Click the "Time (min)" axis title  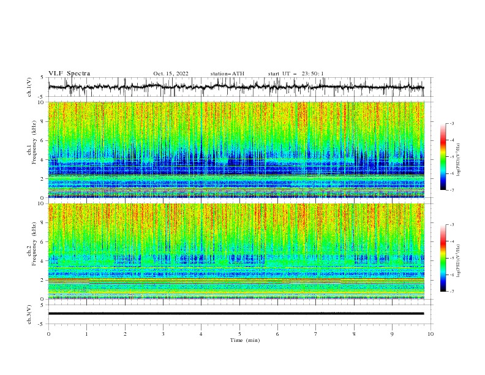click(245, 340)
